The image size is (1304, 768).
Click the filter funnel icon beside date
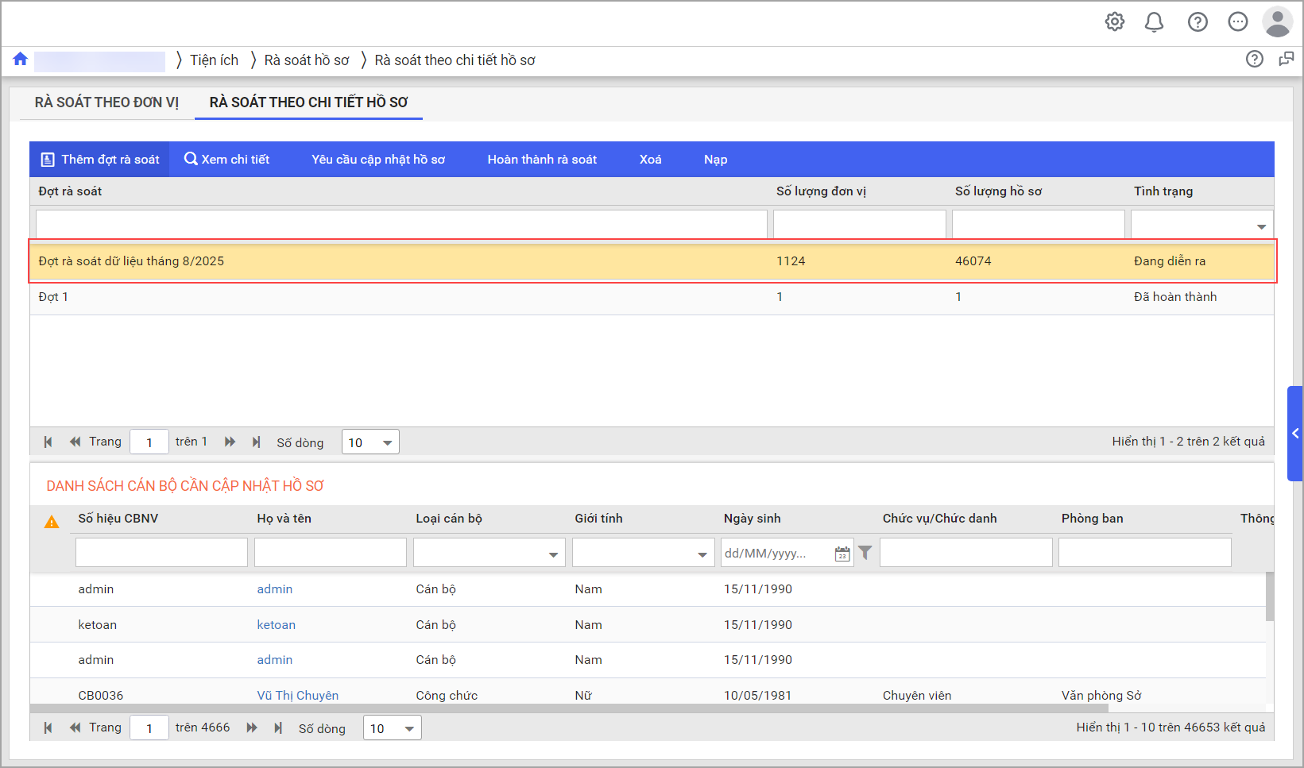click(865, 553)
